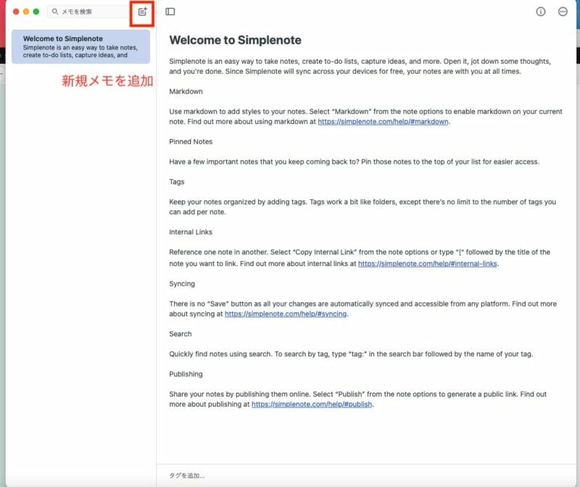Click the Pinned Notes heading in the note

pyautogui.click(x=191, y=142)
